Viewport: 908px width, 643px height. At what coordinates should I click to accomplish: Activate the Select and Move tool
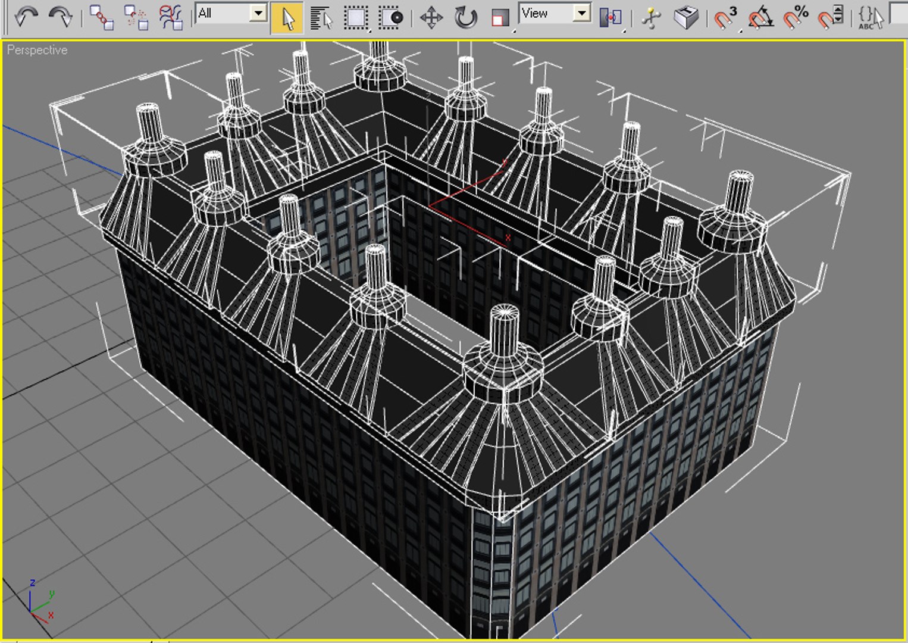click(x=431, y=17)
